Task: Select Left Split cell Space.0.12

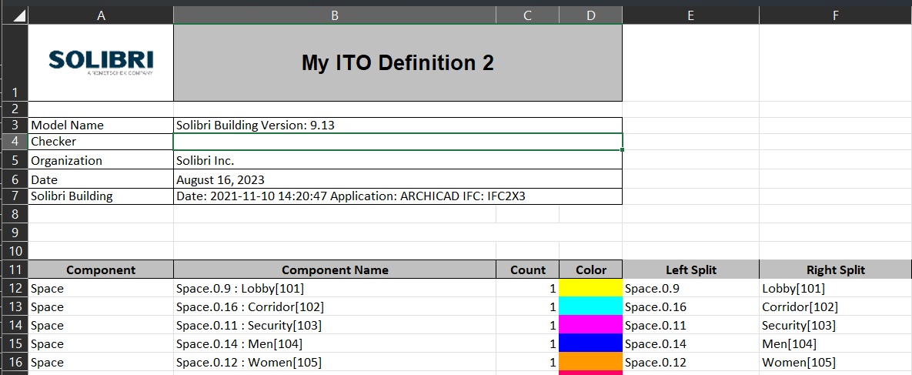Action: coord(690,362)
